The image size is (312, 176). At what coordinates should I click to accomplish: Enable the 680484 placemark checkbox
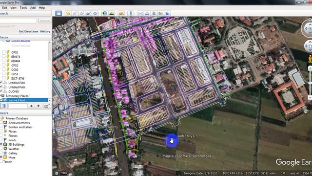(x=3, y=61)
